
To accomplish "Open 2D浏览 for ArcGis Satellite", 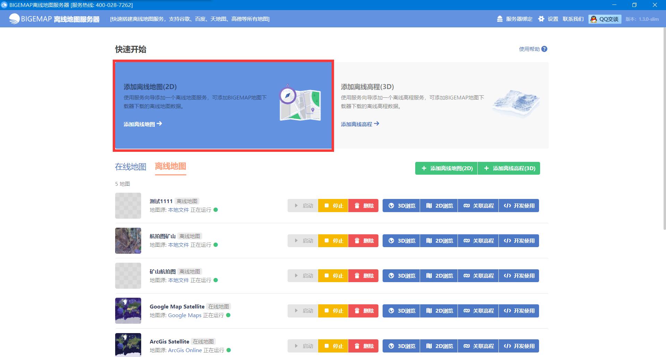I will coord(439,346).
